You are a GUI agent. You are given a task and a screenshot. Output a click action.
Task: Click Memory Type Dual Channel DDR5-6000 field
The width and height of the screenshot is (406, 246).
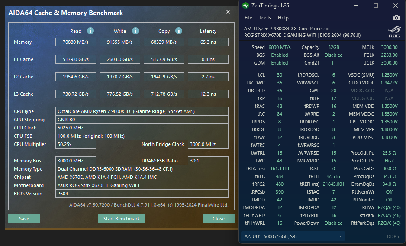(142, 169)
